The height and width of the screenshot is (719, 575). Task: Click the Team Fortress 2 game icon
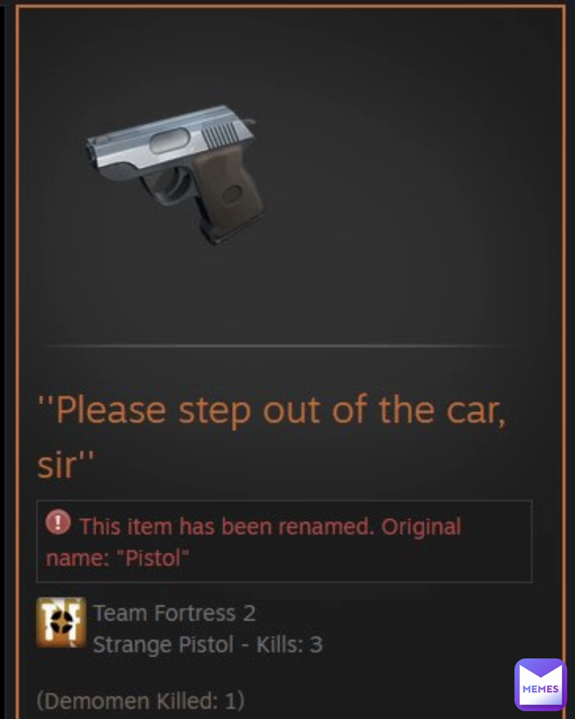pyautogui.click(x=61, y=622)
